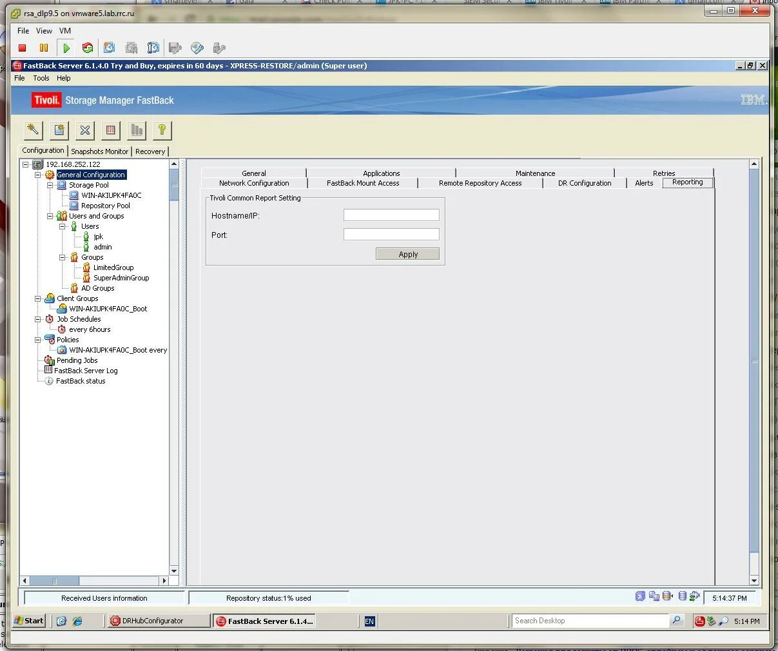The height and width of the screenshot is (651, 778).
Task: Click the grid toolbar icon in FastBack
Action: pyautogui.click(x=110, y=130)
